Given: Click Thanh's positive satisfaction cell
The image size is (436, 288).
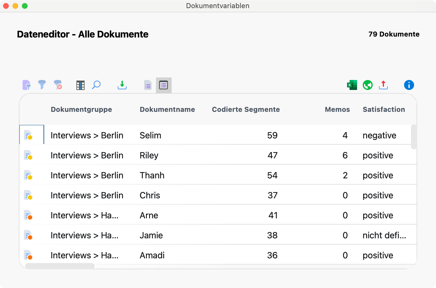Looking at the screenshot, I should tap(378, 175).
